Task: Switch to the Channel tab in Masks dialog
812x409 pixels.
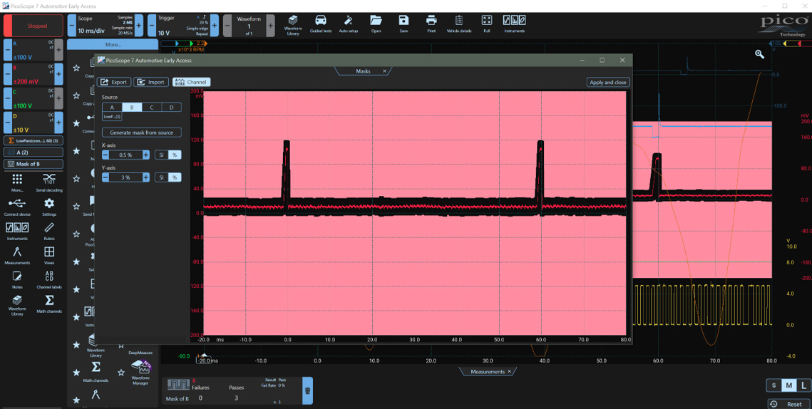Action: tap(190, 82)
